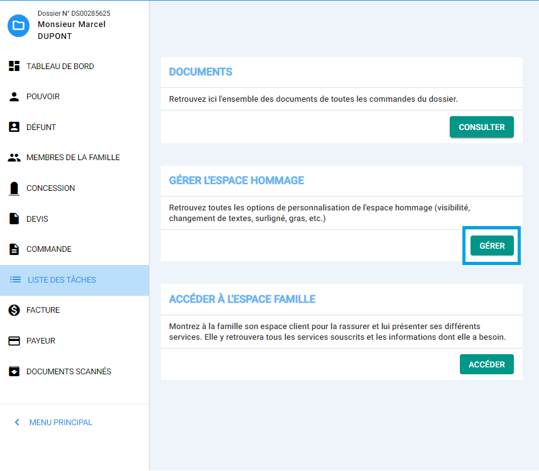Select LISTE DES TÂCHES entry
This screenshot has width=539, height=471.
pos(75,280)
